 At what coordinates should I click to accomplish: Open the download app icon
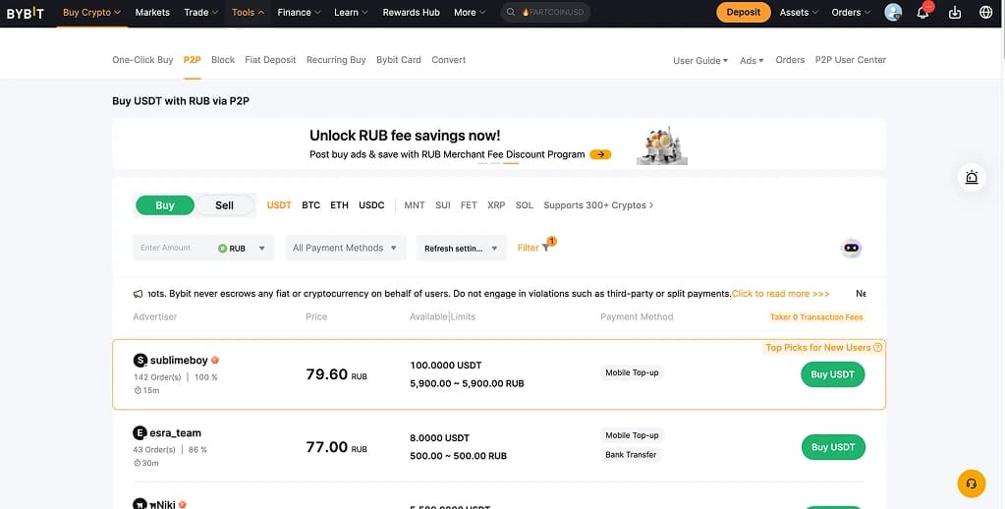(954, 13)
